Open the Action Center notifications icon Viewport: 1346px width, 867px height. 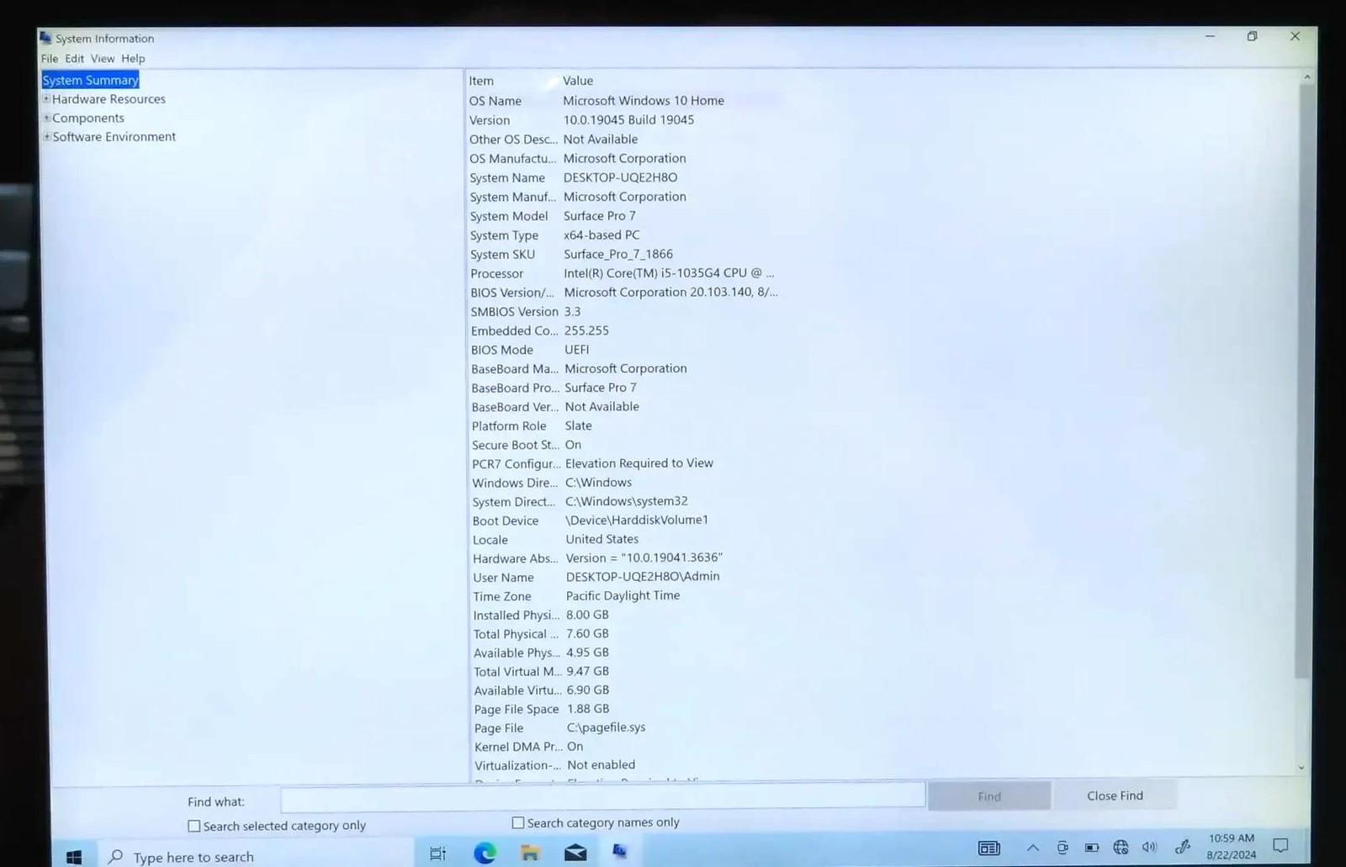click(x=1280, y=846)
